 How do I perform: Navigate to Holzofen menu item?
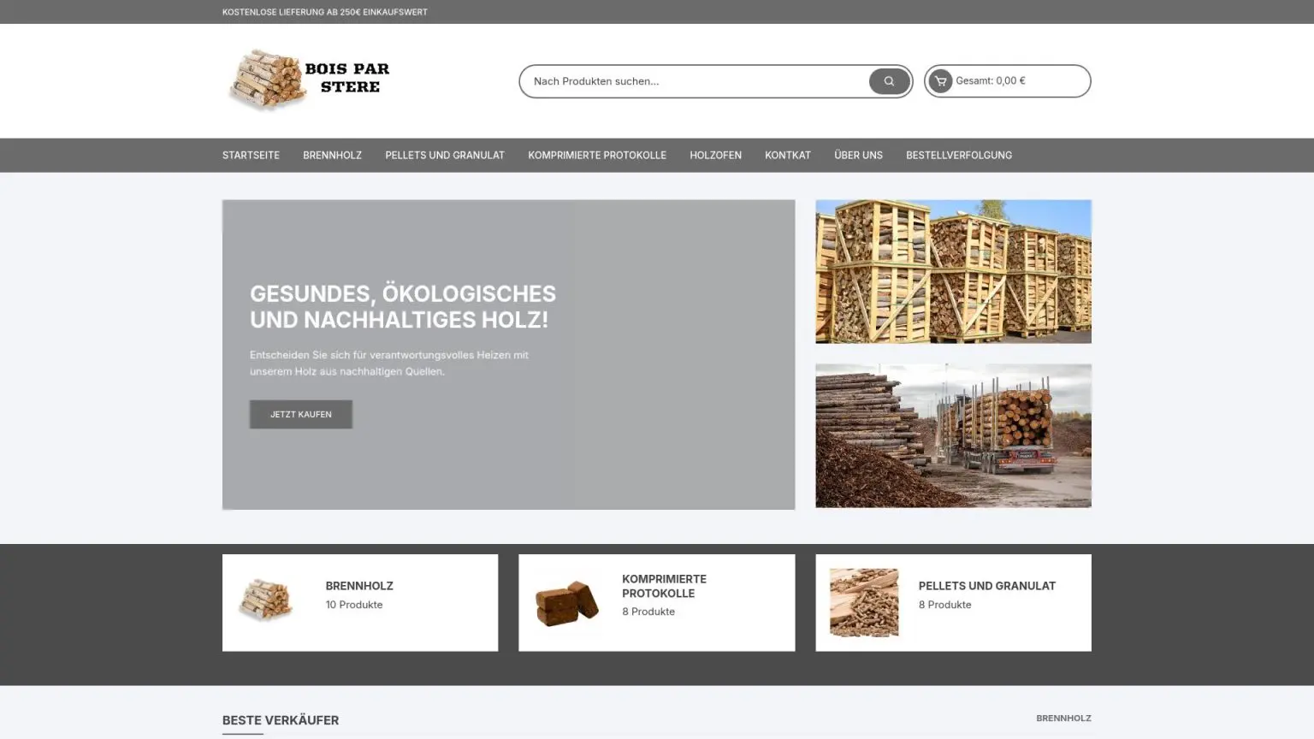pyautogui.click(x=715, y=156)
